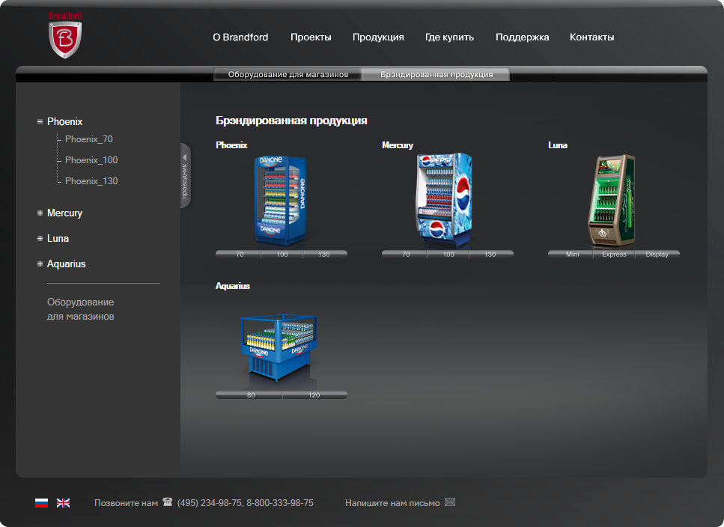Open the Где купить menu item
This screenshot has width=724, height=527.
tap(449, 37)
